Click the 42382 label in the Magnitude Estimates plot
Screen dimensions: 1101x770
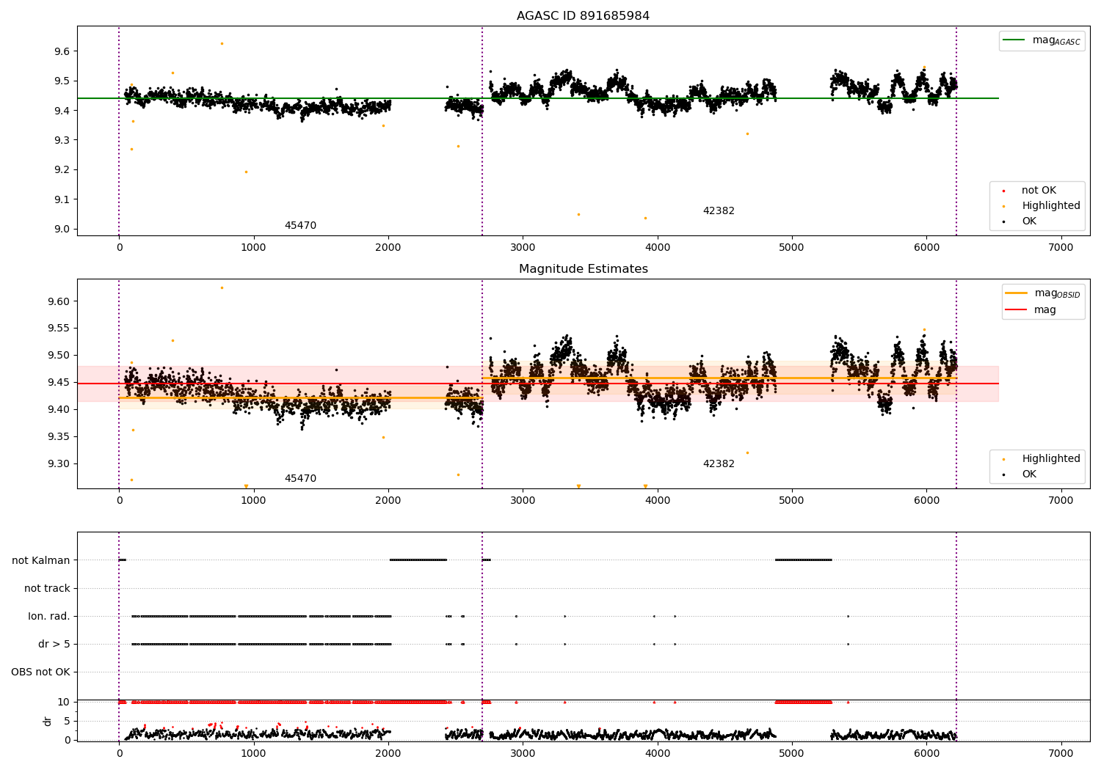719,464
